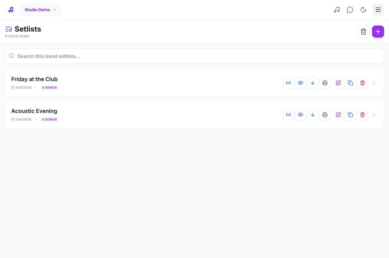Image resolution: width=389 pixels, height=258 pixels.
Task: Toggle view eye for Acoustic Evening
Action: (x=301, y=115)
